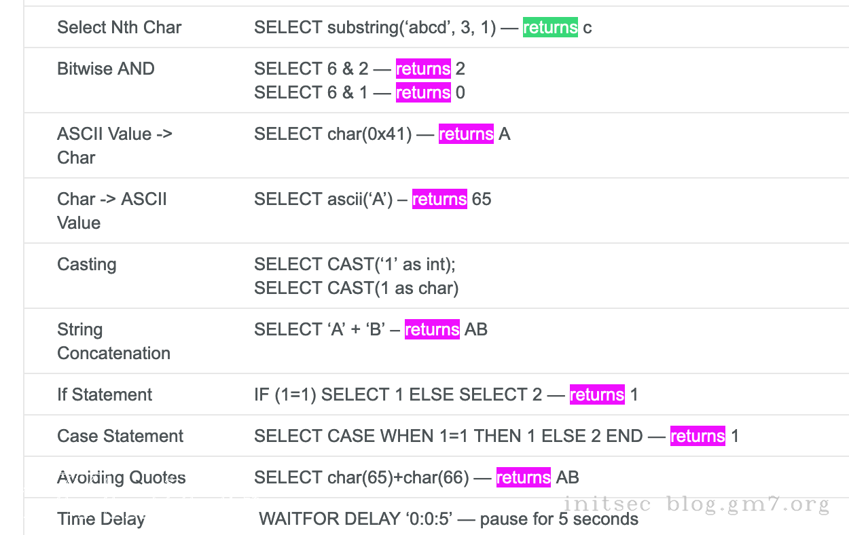
Task: Select the "Select Nth Char" row label
Action: tap(119, 28)
